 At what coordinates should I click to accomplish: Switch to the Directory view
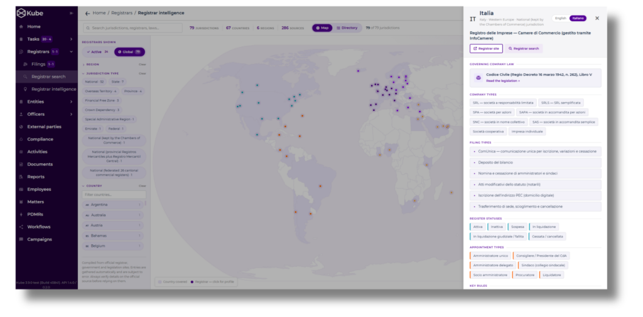click(x=347, y=28)
